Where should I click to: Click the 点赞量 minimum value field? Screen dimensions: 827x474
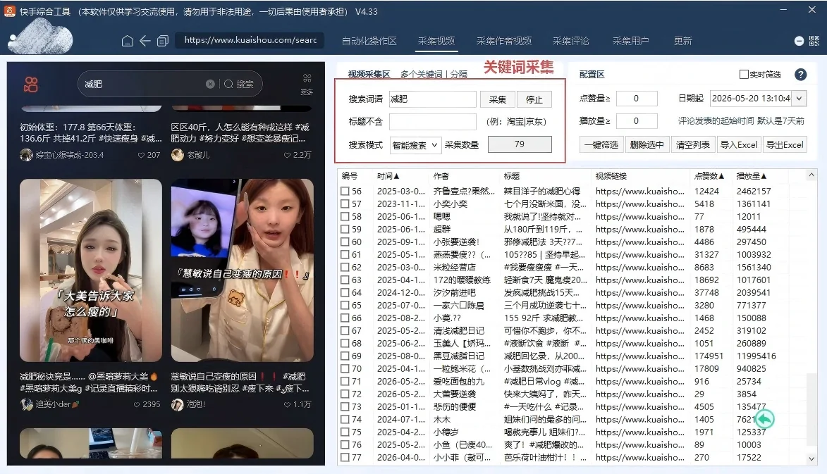[x=637, y=99]
